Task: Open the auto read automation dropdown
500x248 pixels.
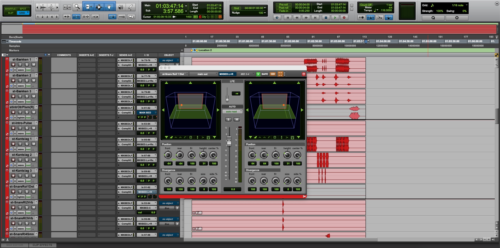Action: click(x=232, y=112)
